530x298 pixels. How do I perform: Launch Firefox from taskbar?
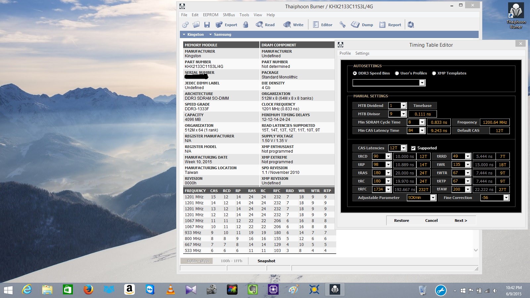(88, 290)
